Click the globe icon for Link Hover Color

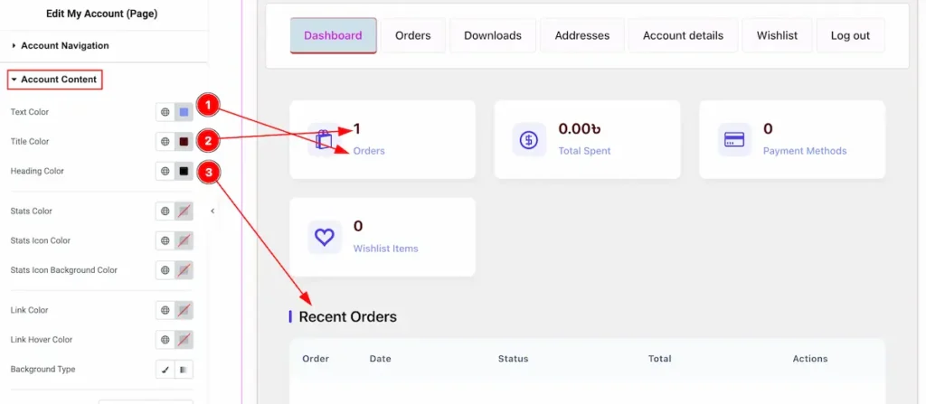165,340
